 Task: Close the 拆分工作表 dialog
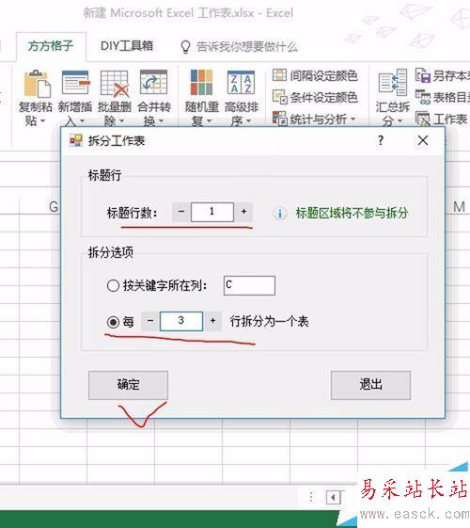[423, 140]
